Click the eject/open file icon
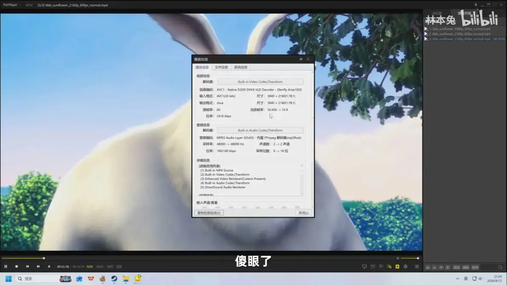Screen dimensions: 507x285 pos(49,267)
